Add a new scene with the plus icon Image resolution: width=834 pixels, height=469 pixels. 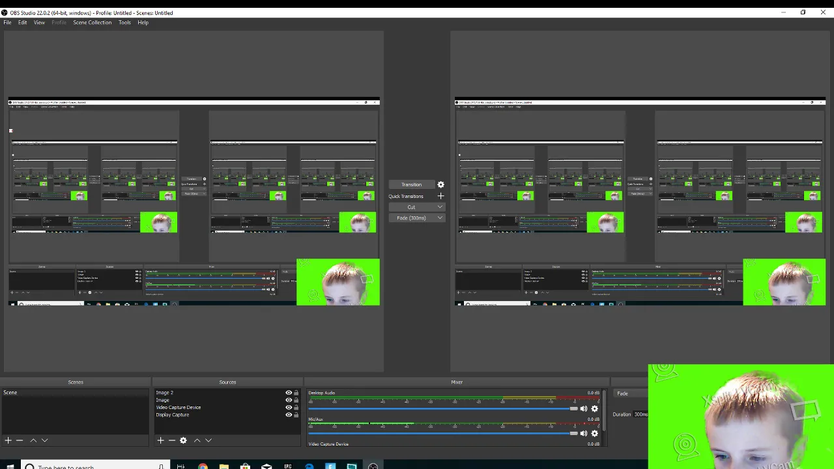8,440
